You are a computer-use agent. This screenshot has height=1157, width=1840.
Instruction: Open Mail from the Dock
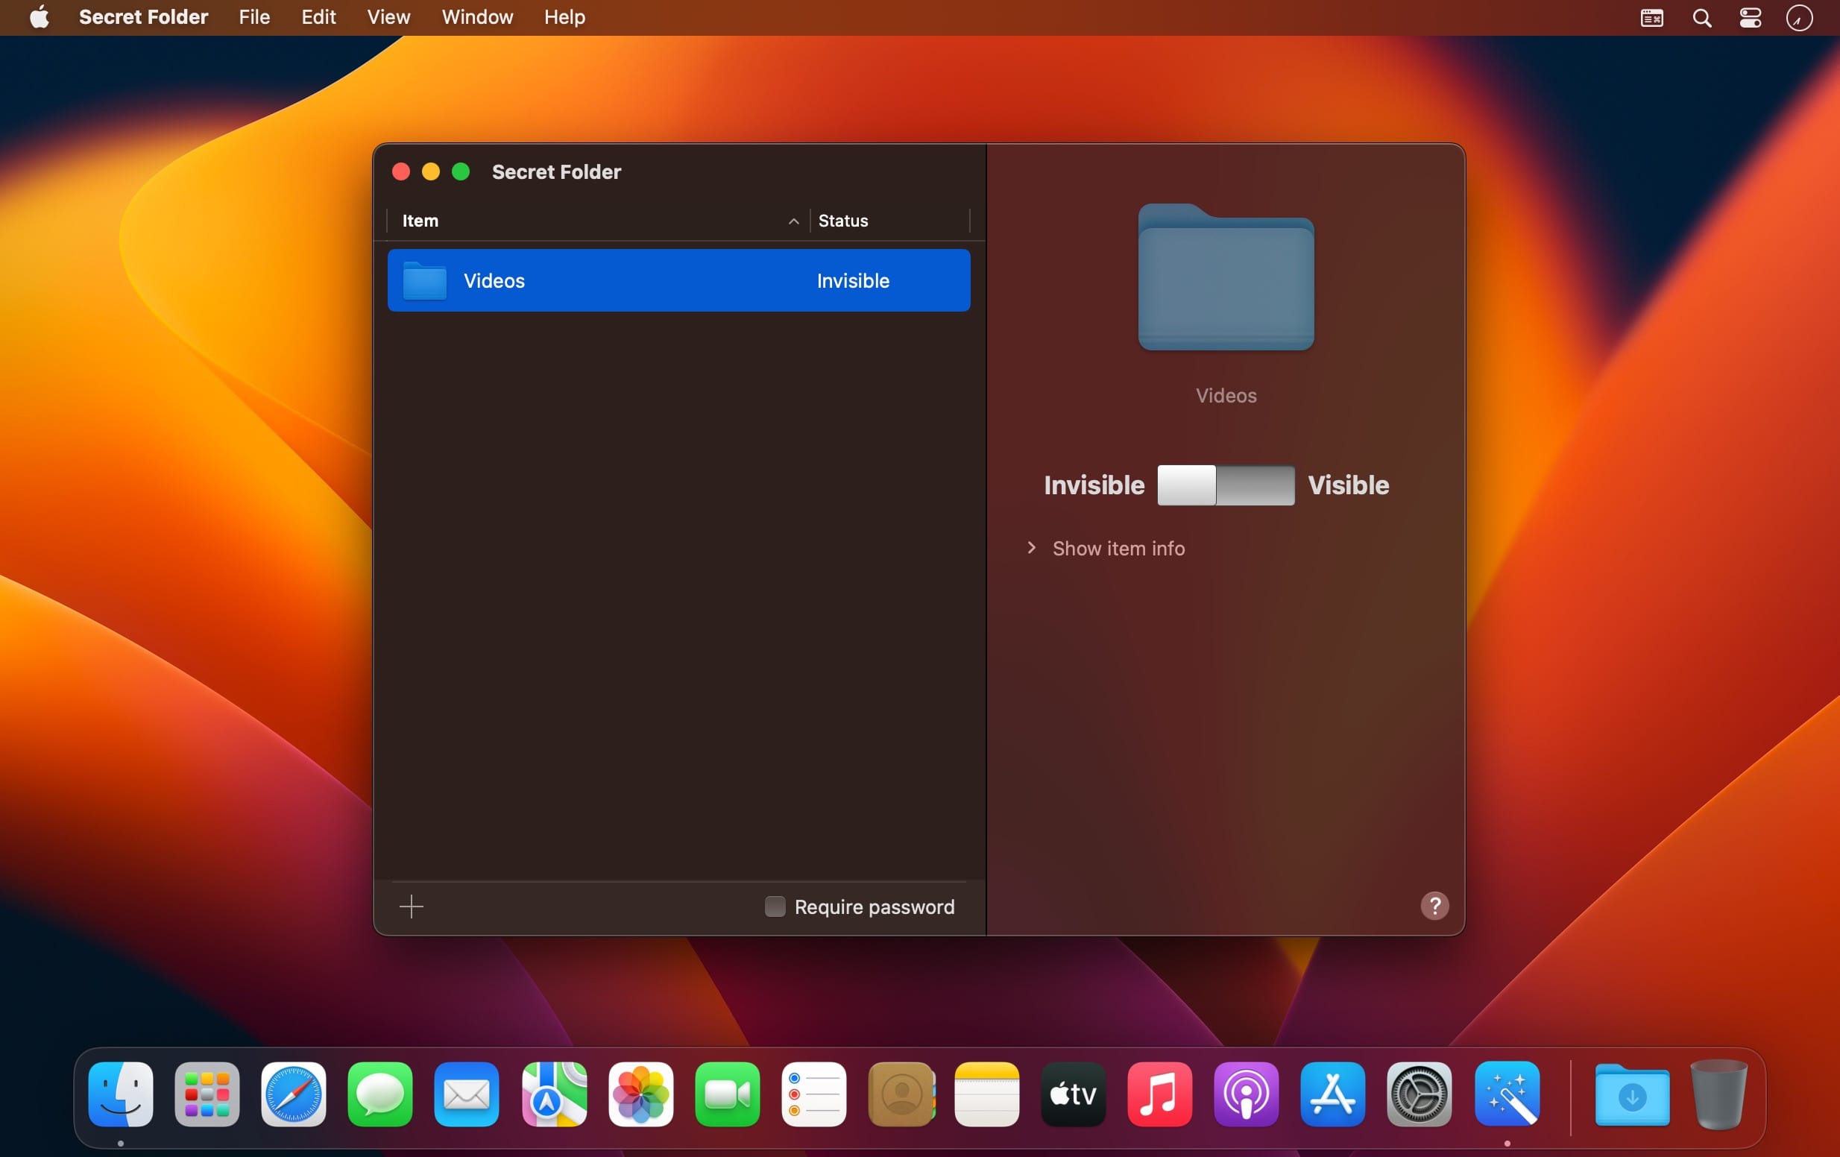[x=466, y=1093]
